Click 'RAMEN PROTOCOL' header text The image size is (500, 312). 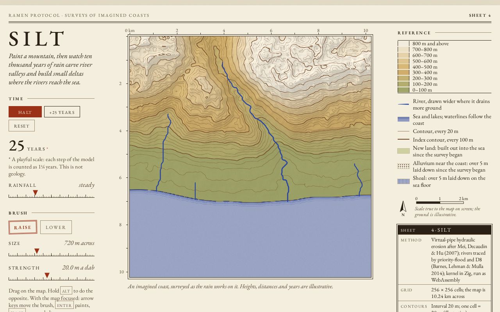click(34, 16)
